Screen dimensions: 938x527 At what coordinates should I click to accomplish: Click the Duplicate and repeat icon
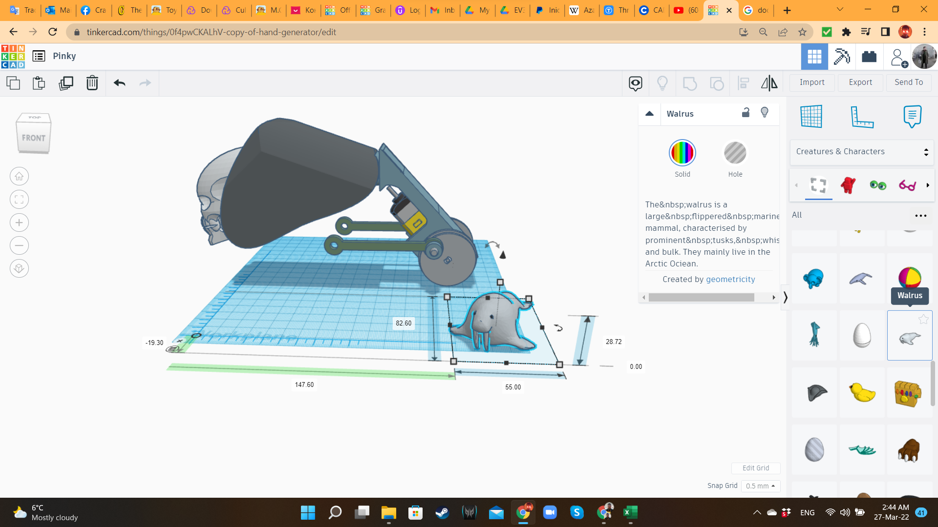coord(65,83)
